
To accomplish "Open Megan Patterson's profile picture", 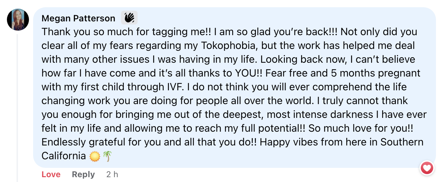I will pos(18,20).
